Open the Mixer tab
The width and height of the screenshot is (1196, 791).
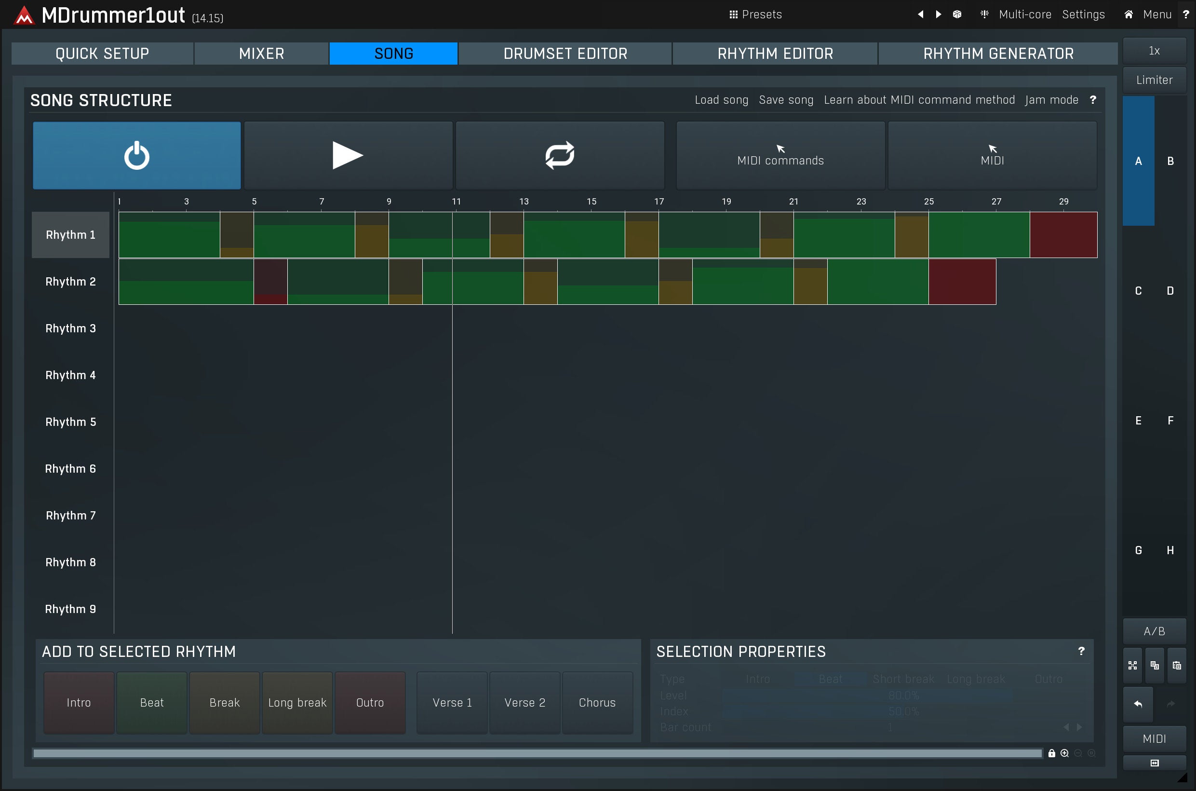coord(261,54)
